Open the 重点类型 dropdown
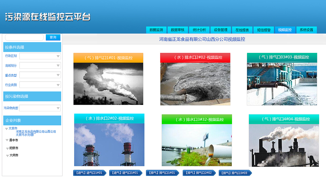This screenshot has width=326, height=183. [40, 75]
